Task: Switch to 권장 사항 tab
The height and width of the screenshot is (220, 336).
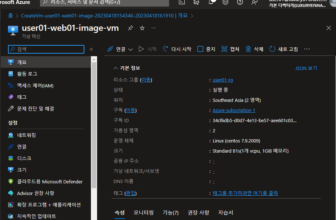Action: (199, 213)
